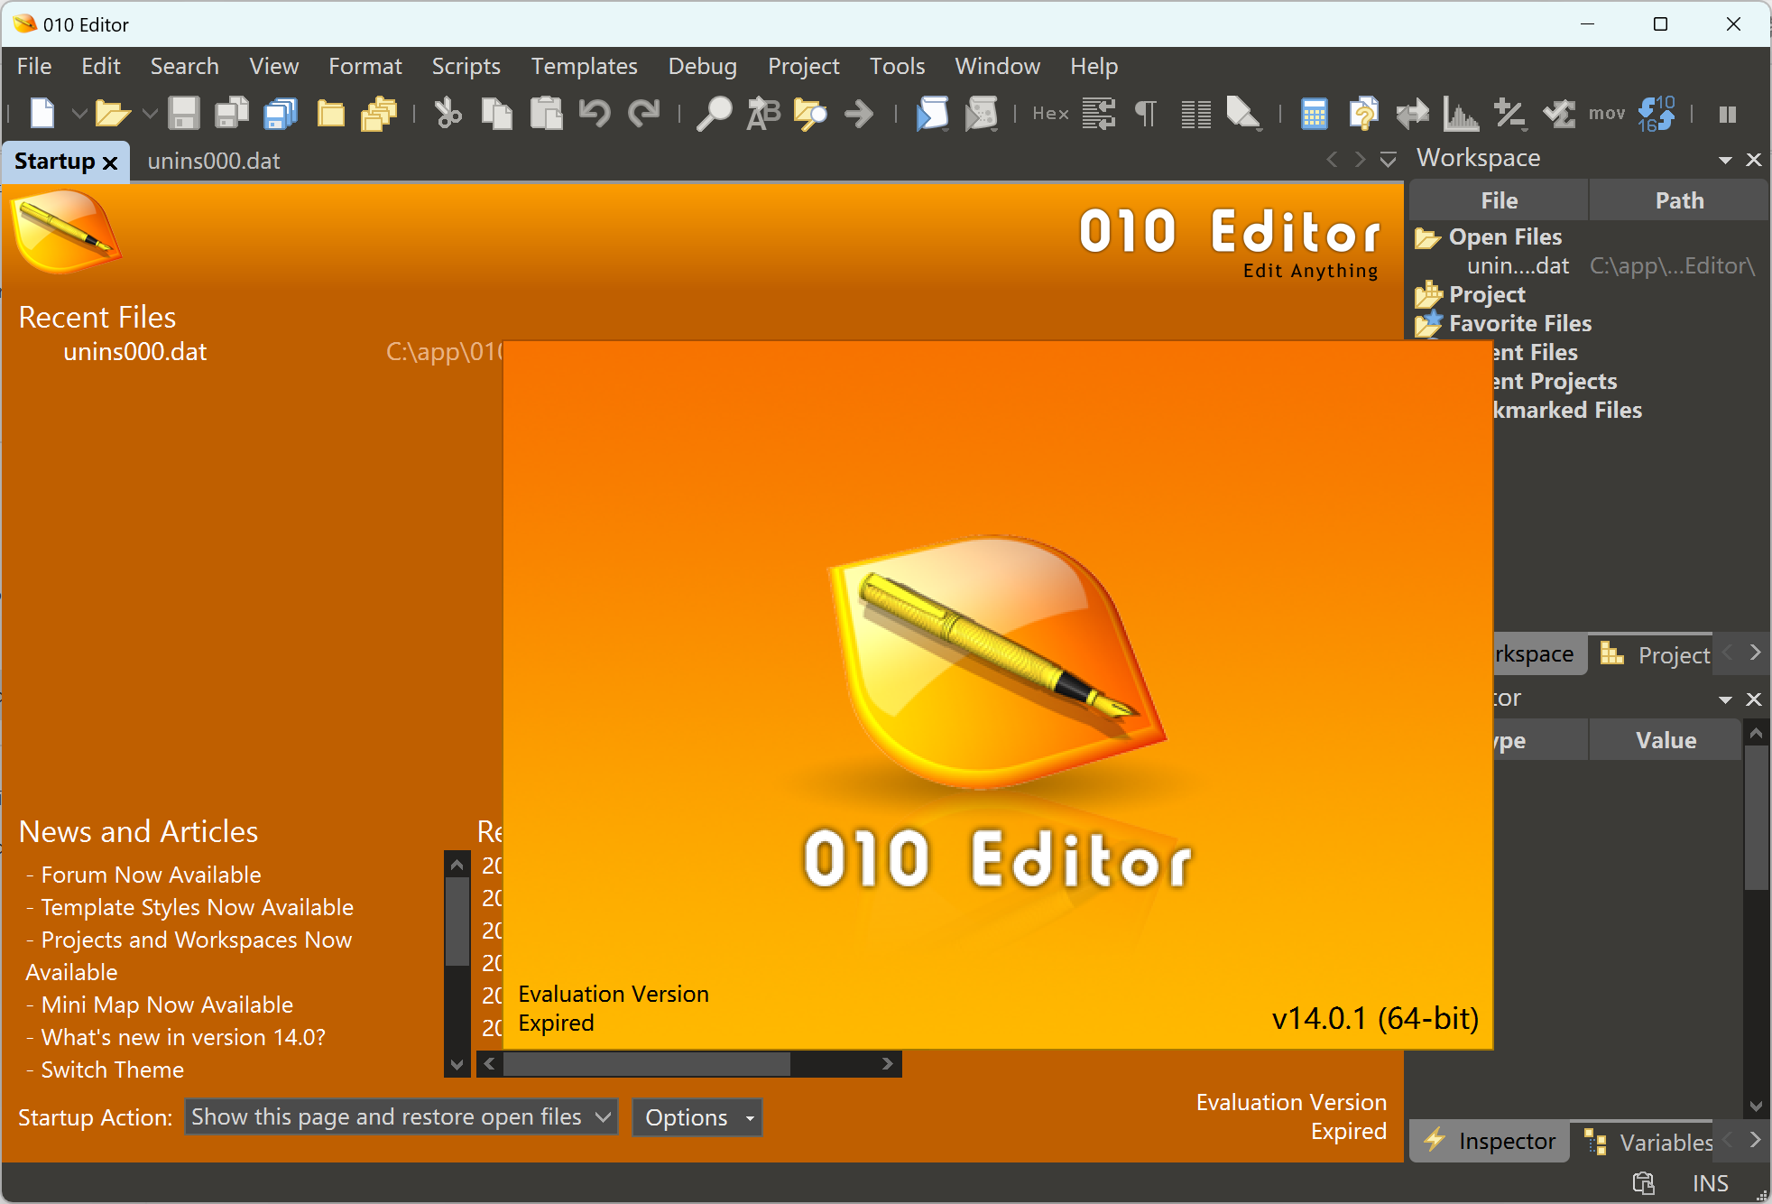Open recent file unins000.dat
The image size is (1772, 1204).
[134, 352]
